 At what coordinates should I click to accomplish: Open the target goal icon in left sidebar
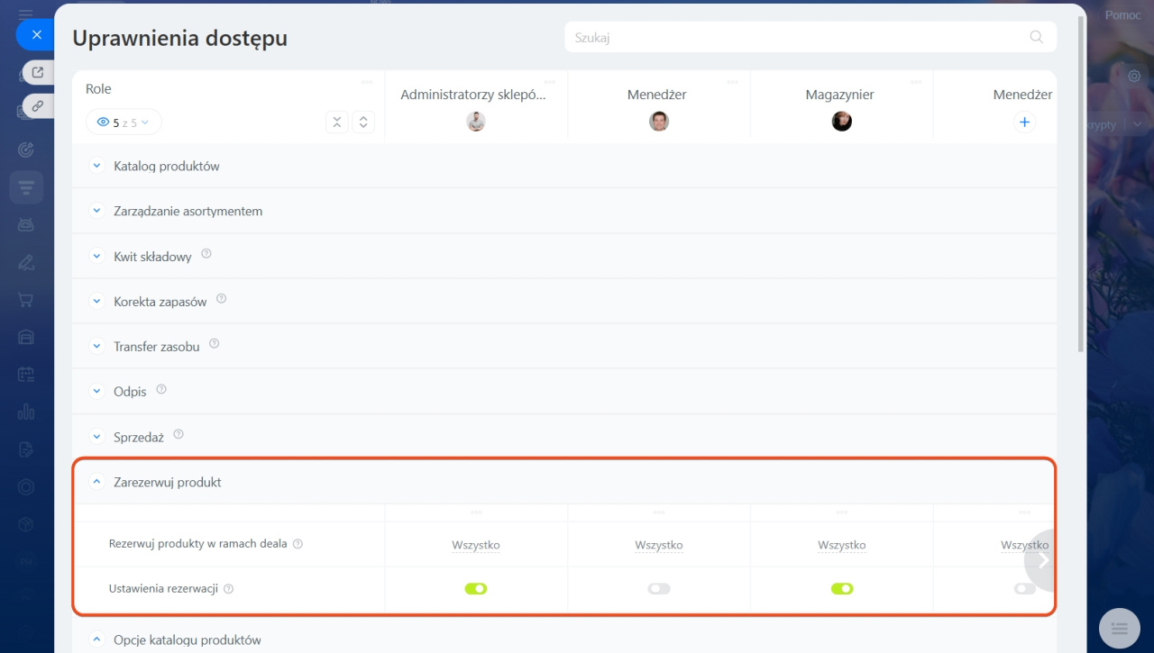[x=26, y=150]
